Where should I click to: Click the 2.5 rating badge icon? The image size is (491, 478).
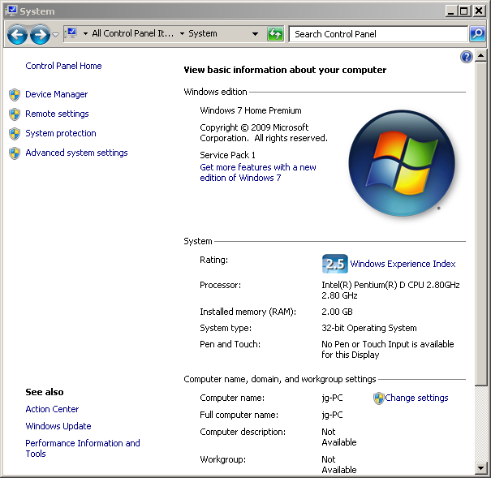[x=334, y=264]
